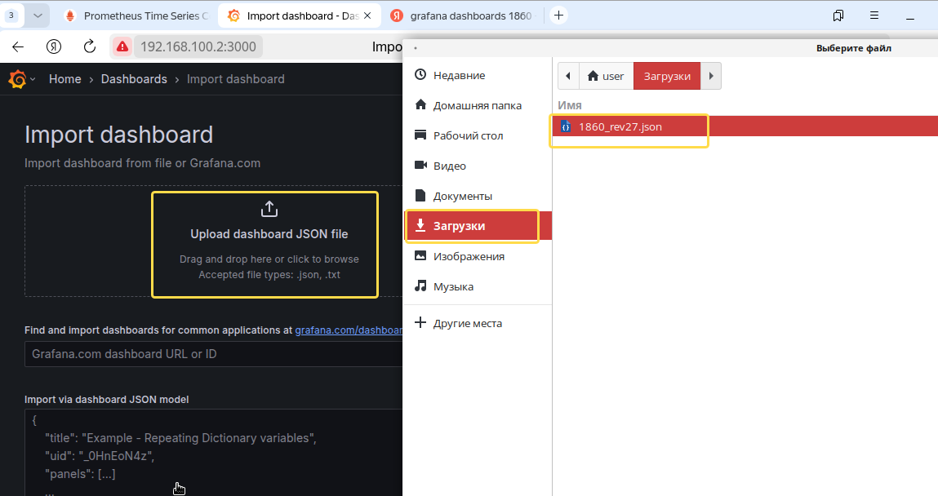Screen dimensions: 938x496
Task: Click the user home path button
Action: (606, 76)
